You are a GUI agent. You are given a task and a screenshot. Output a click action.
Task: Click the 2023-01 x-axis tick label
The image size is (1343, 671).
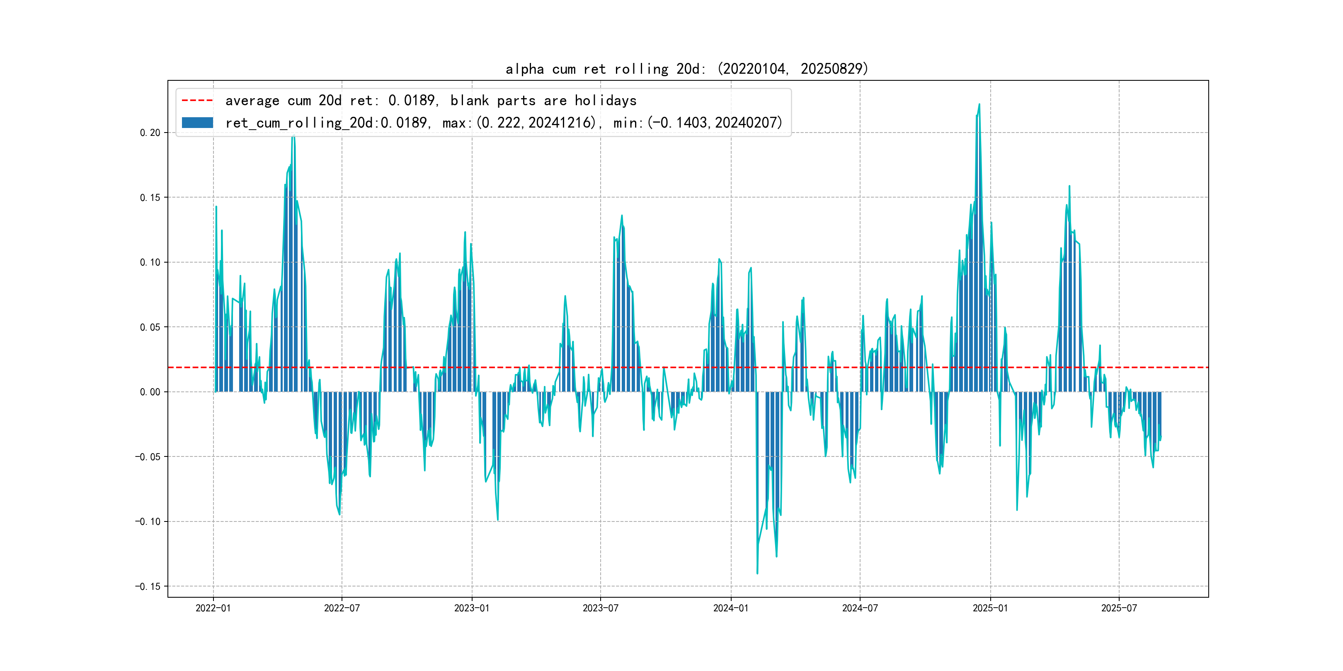[472, 608]
